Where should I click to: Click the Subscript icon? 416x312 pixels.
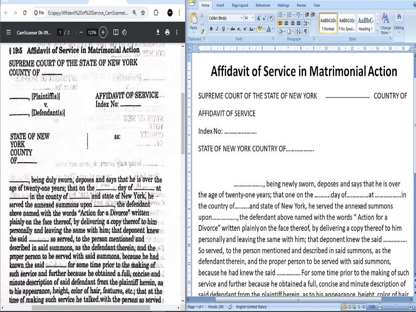tap(239, 29)
